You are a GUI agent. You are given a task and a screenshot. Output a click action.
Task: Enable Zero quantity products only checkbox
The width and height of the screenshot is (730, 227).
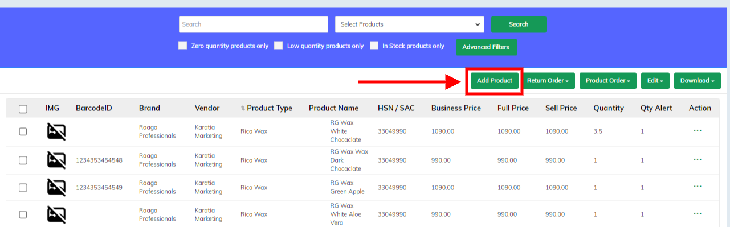pos(182,46)
